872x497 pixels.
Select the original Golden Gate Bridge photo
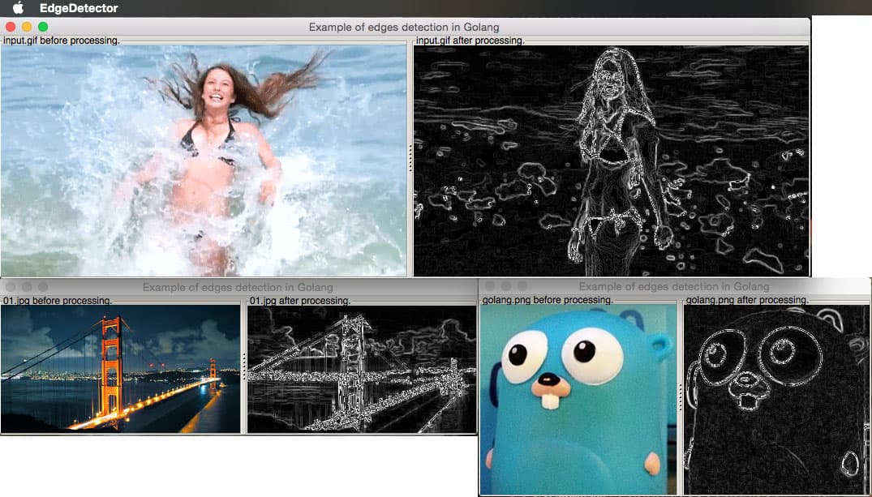click(121, 369)
